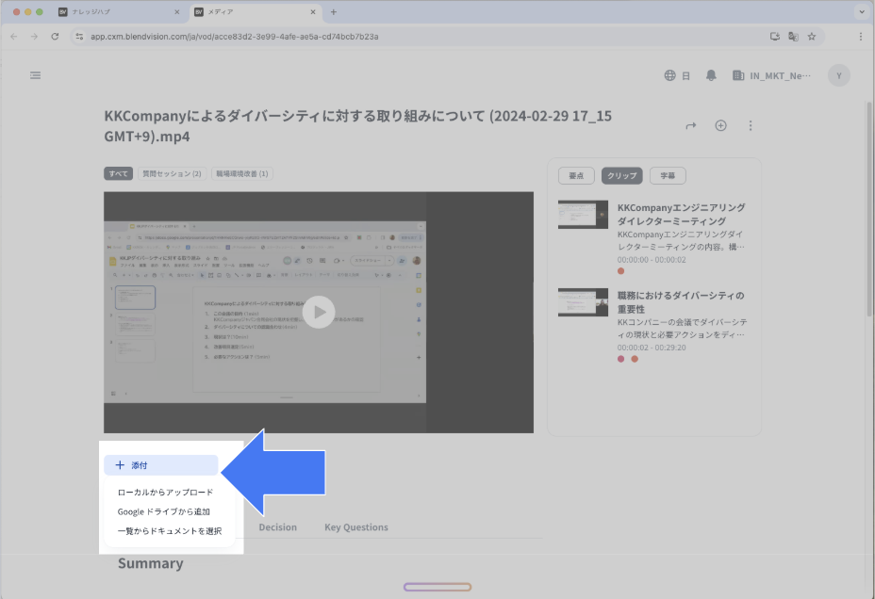Click the gradient pill bar at bottom
Viewport: 875px width, 599px height.
tap(437, 587)
